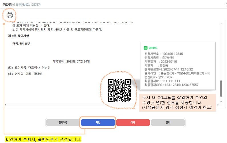This screenshot has height=143, width=227.
Task: Click the 신청서종류 '휴가신청' line
Action: pyautogui.click(x=159, y=58)
